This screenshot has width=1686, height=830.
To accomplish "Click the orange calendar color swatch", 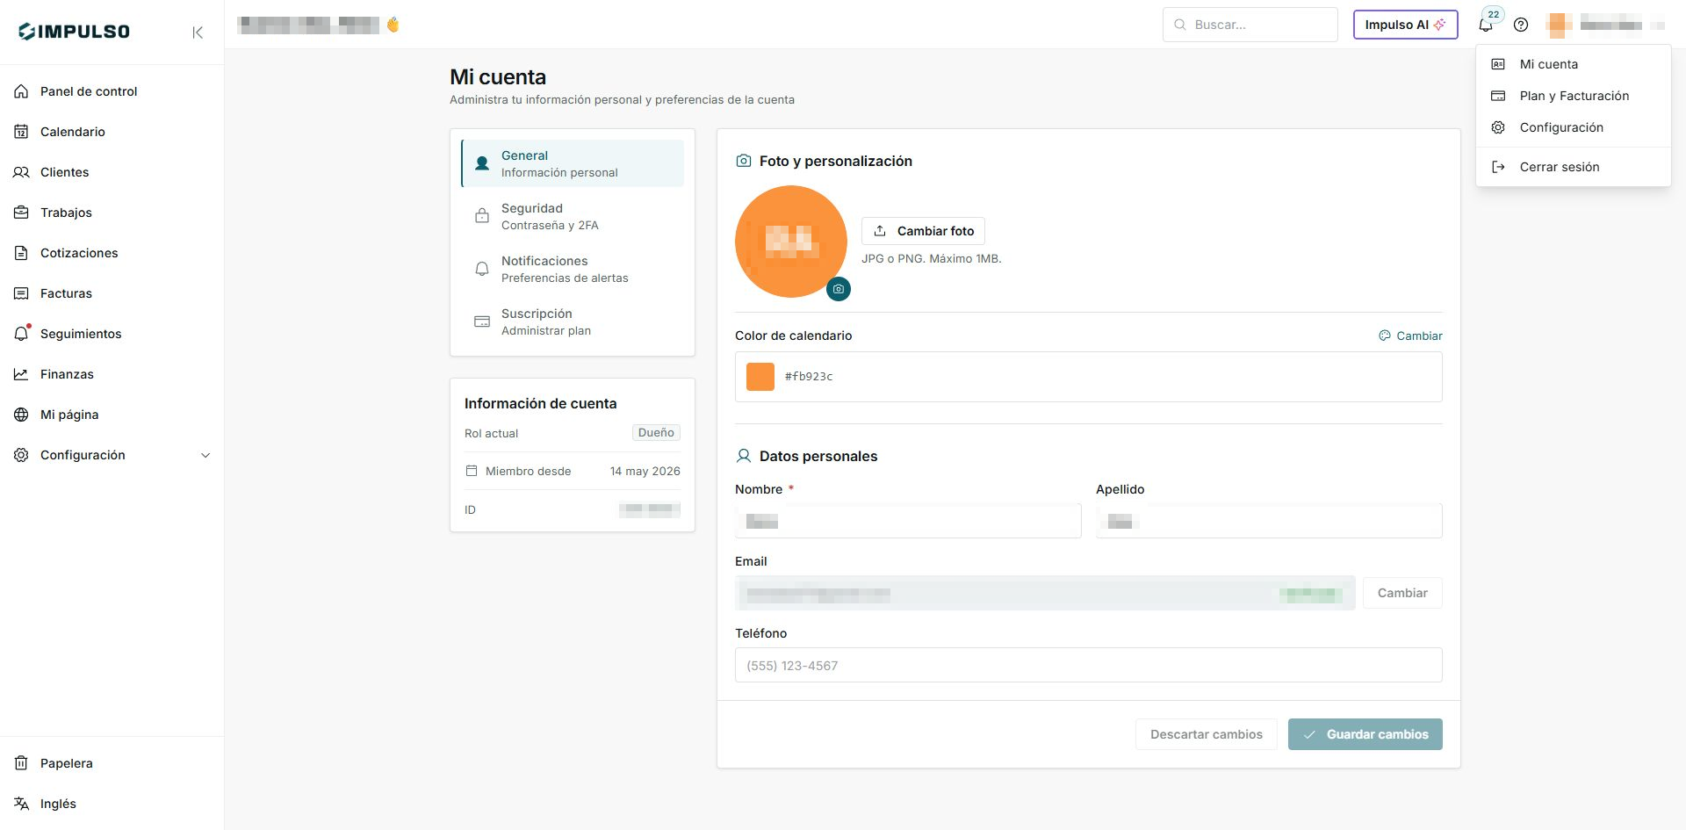I will pos(760,377).
